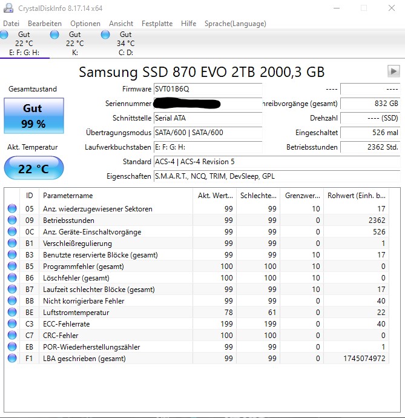Click status orb for row B3 reservierte Blöcke
The width and height of the screenshot is (405, 418).
[x=12, y=254]
